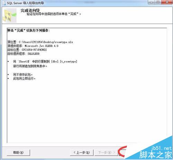Close the SQL Server wizard window
The width and height of the screenshot is (173, 160).
point(167,2)
